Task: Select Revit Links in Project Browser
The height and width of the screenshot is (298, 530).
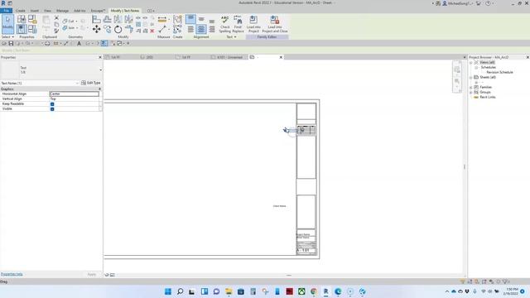Action: coord(488,97)
